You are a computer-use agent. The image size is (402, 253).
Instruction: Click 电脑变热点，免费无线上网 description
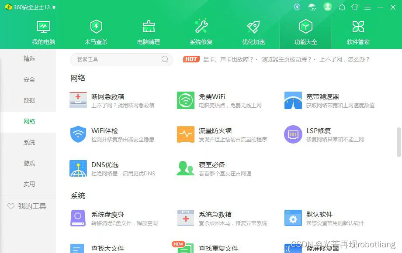(x=230, y=106)
